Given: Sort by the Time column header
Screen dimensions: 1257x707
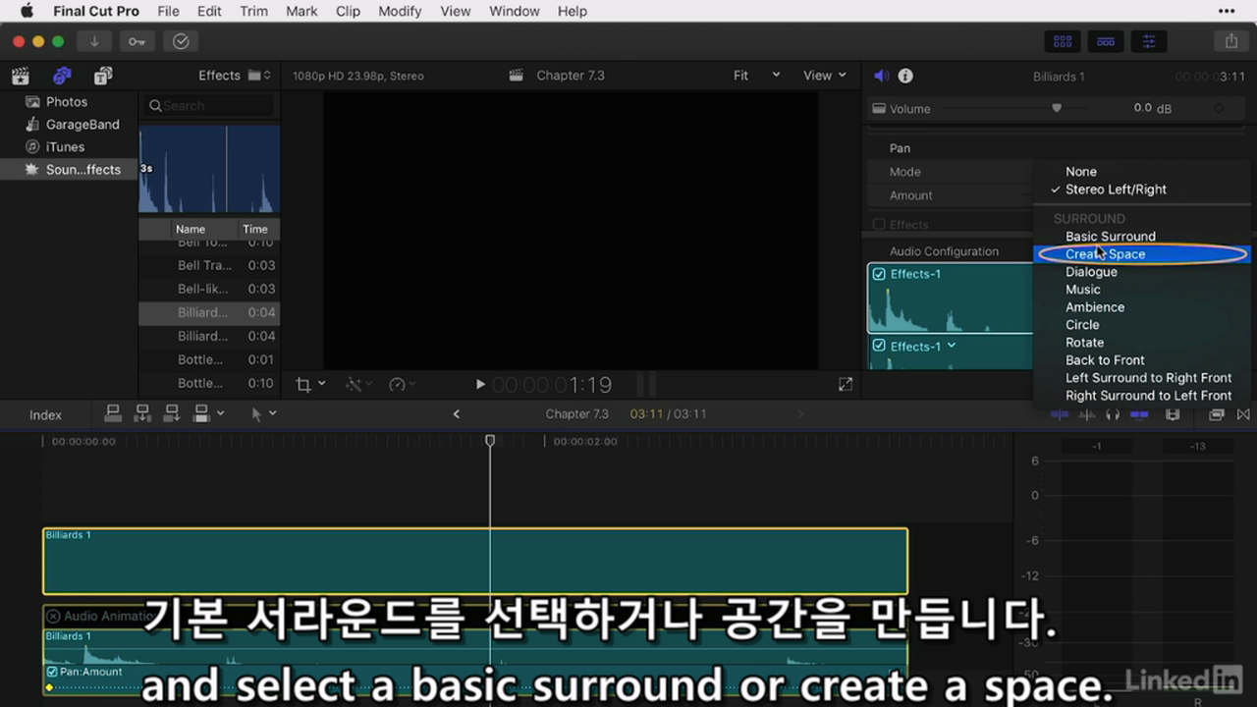Looking at the screenshot, I should (x=255, y=229).
